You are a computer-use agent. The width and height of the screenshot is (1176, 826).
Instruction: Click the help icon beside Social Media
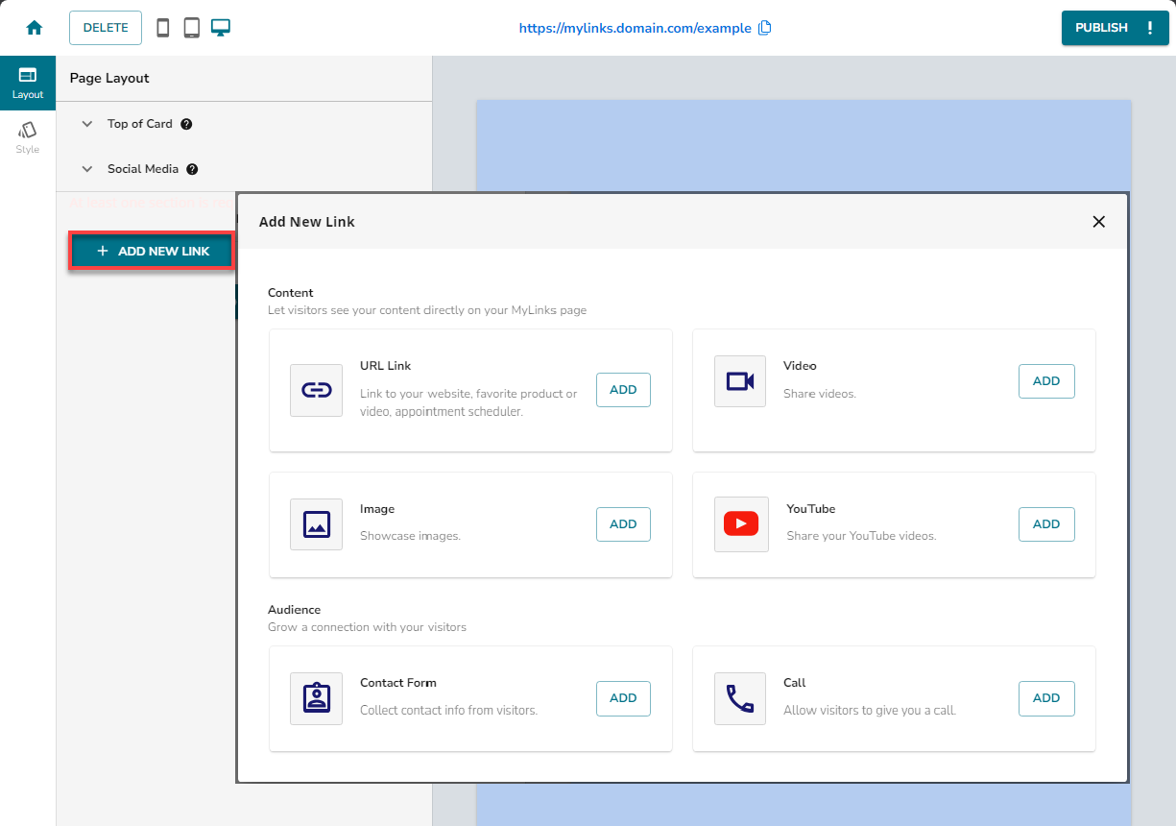pos(192,169)
